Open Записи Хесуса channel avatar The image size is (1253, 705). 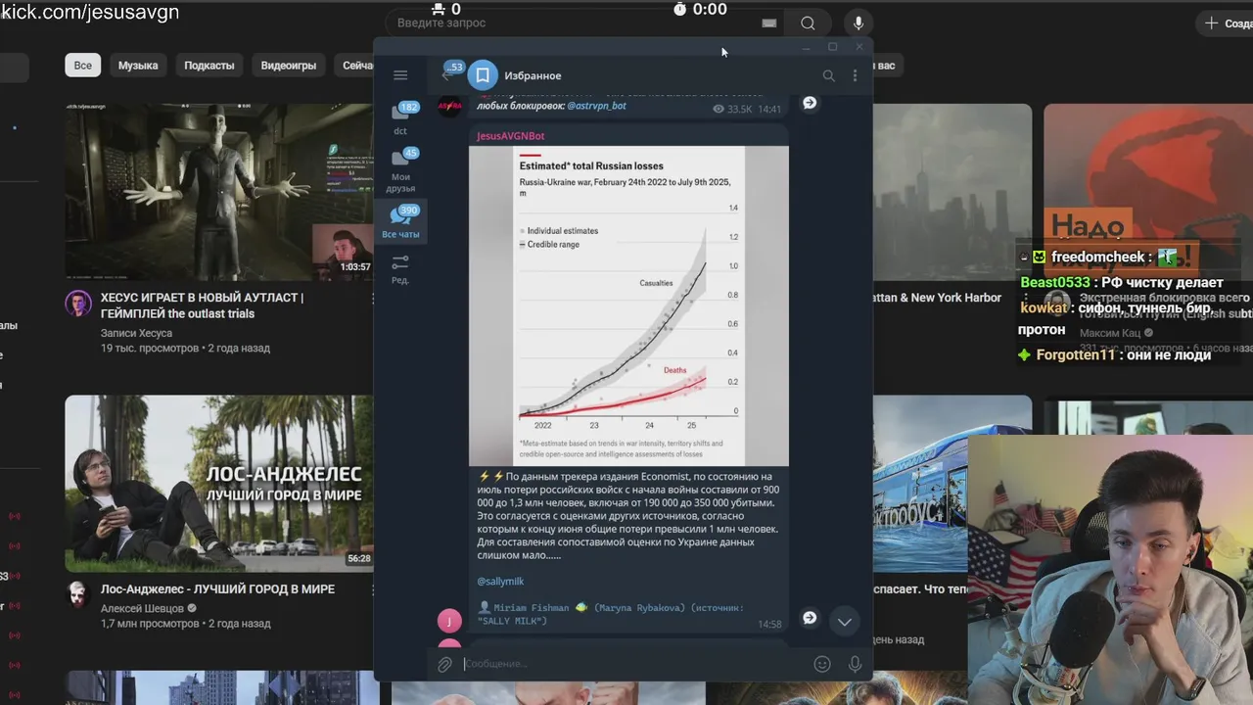[x=78, y=304]
